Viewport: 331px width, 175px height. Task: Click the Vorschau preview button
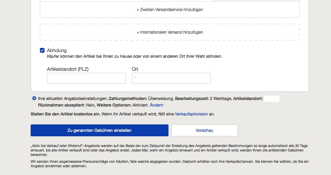pos(204,130)
